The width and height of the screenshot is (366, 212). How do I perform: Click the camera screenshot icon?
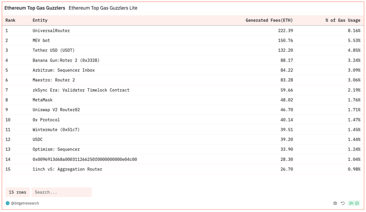coord(335,203)
